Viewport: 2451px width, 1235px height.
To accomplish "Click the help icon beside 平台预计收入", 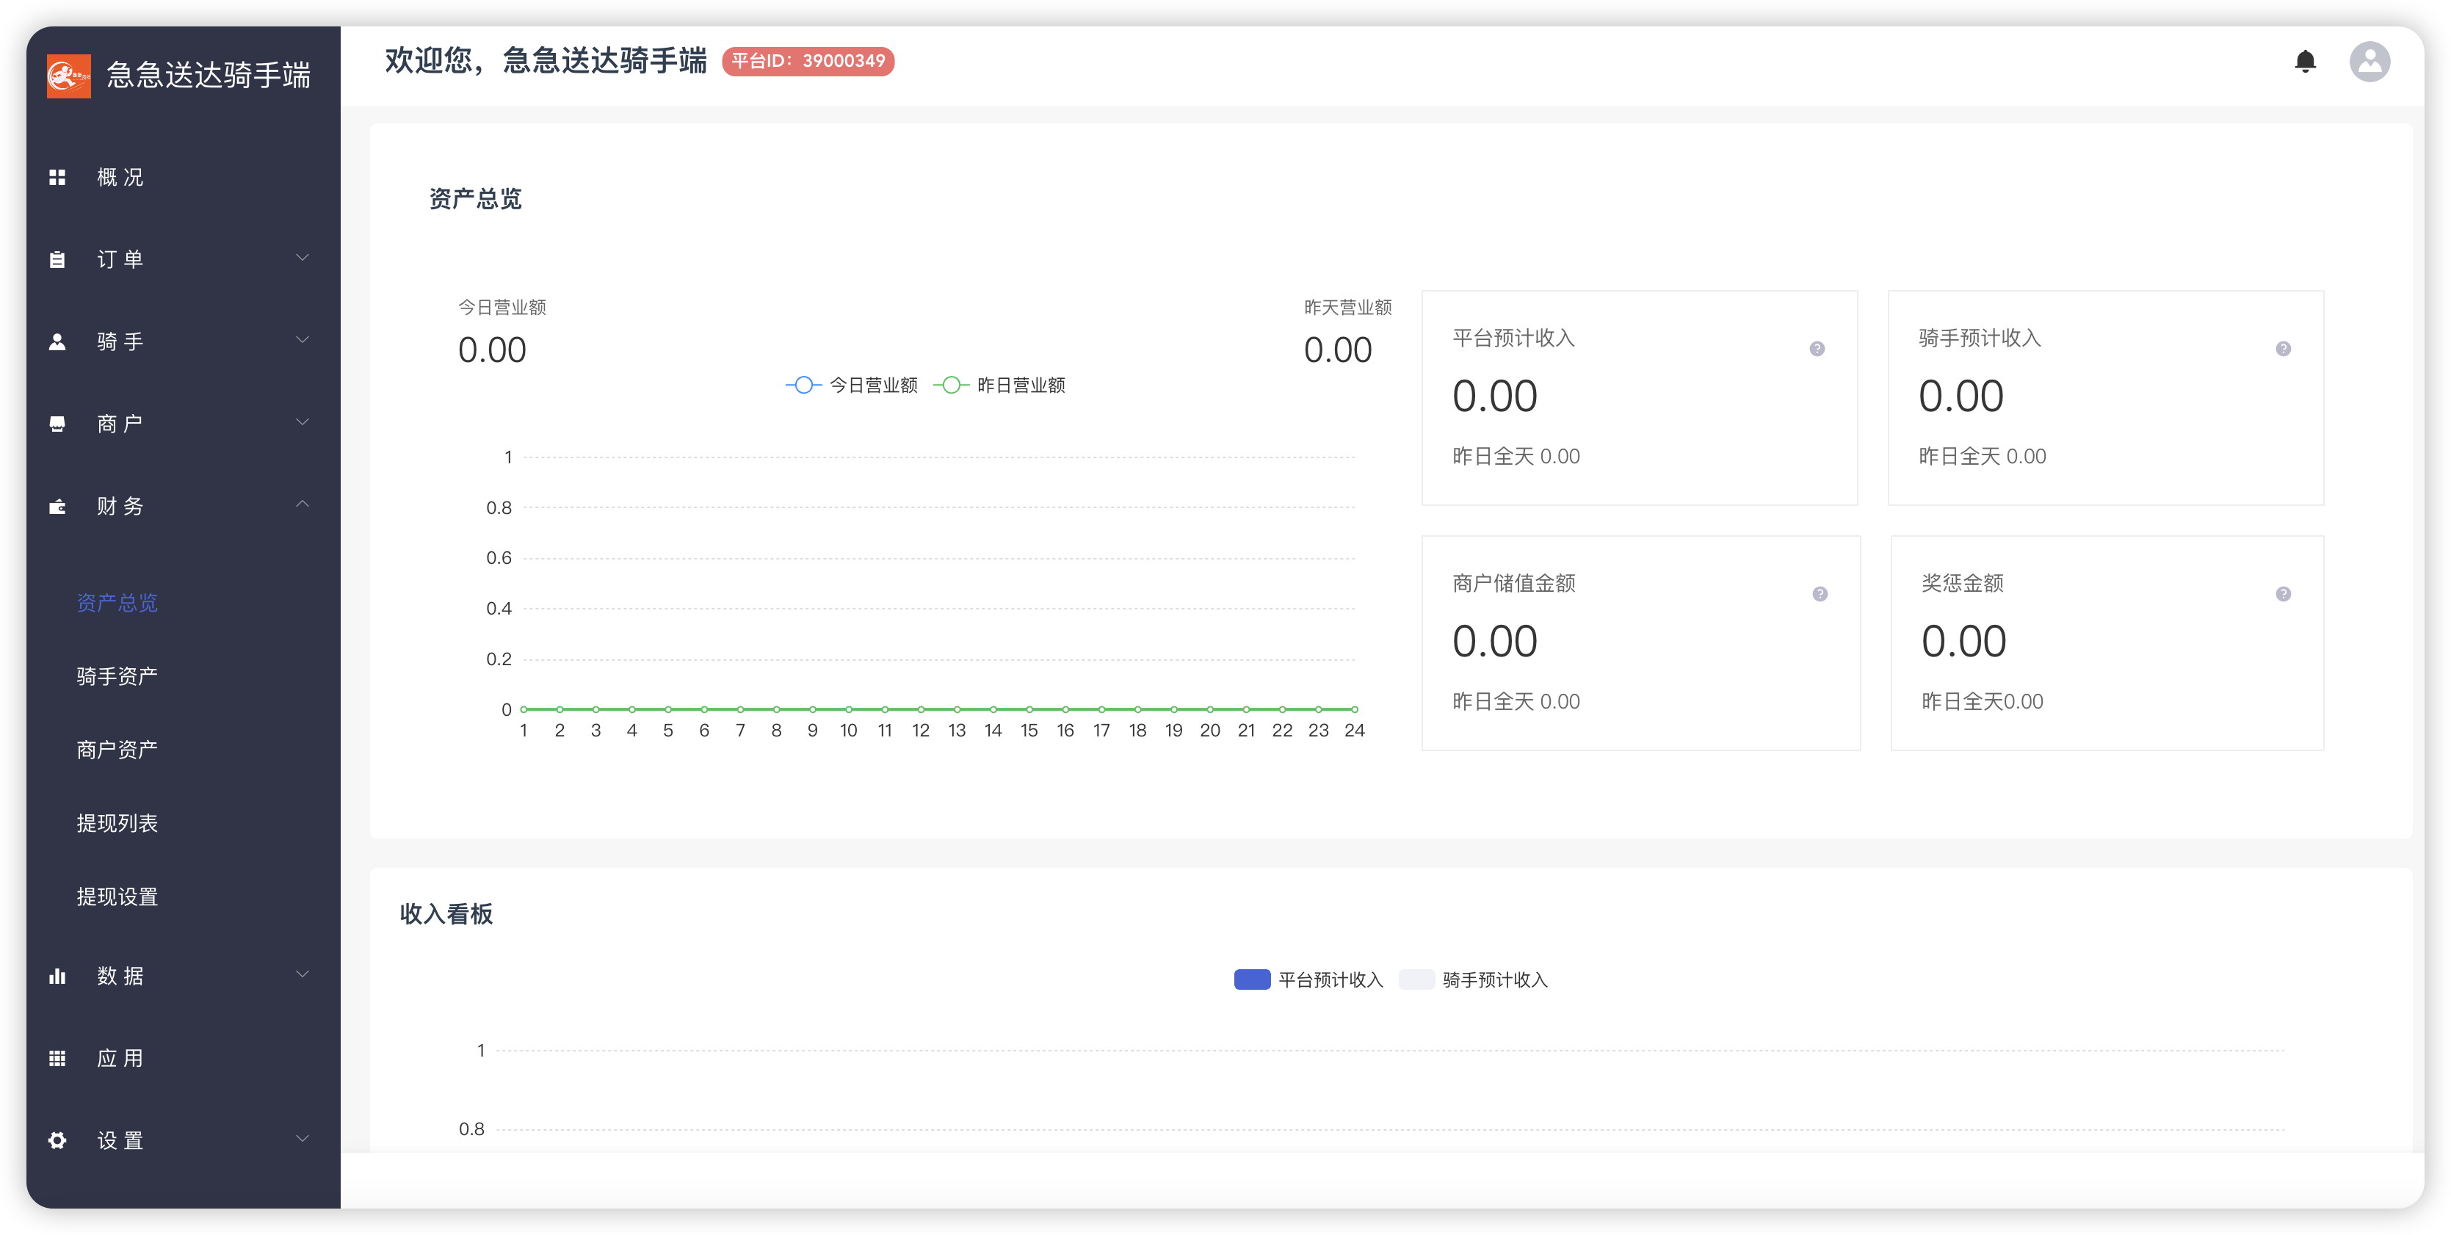I will (1817, 350).
